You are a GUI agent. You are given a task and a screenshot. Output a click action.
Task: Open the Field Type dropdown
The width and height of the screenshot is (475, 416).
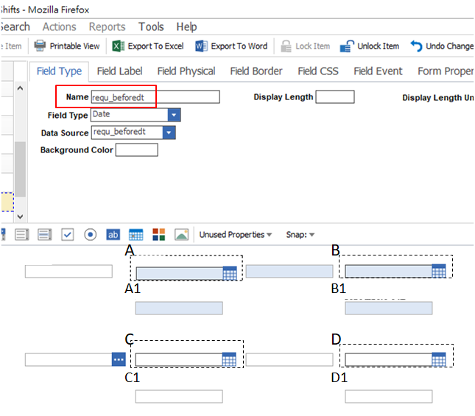click(x=174, y=115)
